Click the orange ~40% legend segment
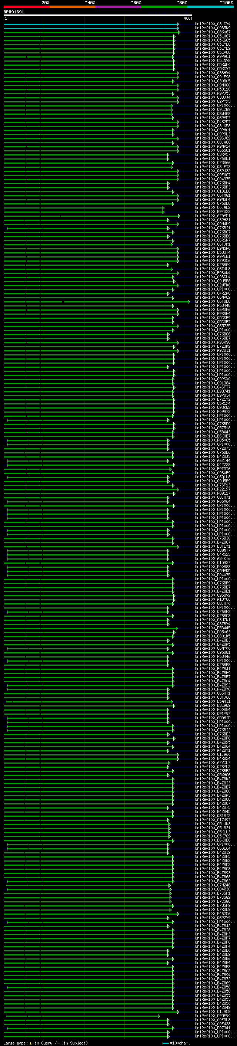 click(73, 7)
